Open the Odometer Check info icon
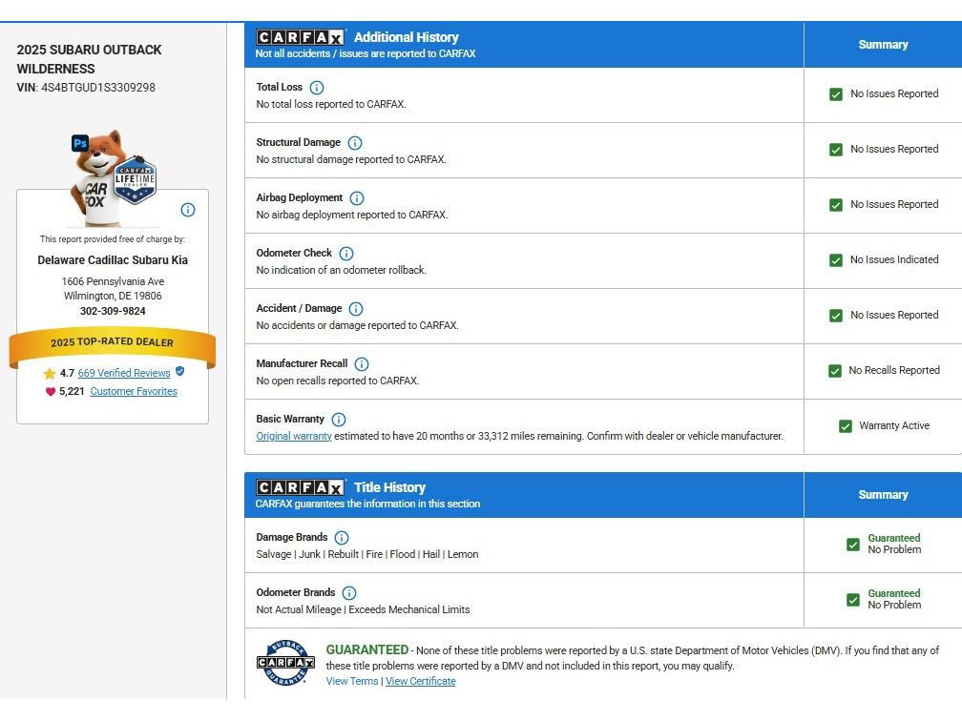This screenshot has width=962, height=721. (x=346, y=254)
